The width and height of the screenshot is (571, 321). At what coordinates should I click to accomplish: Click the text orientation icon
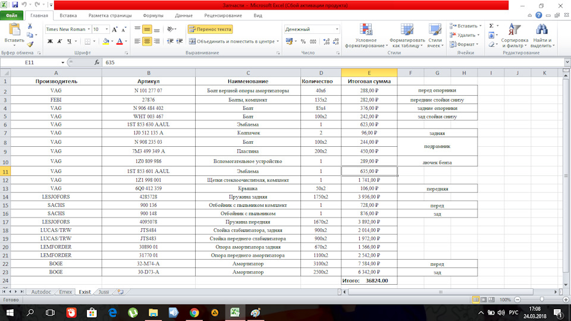(171, 30)
